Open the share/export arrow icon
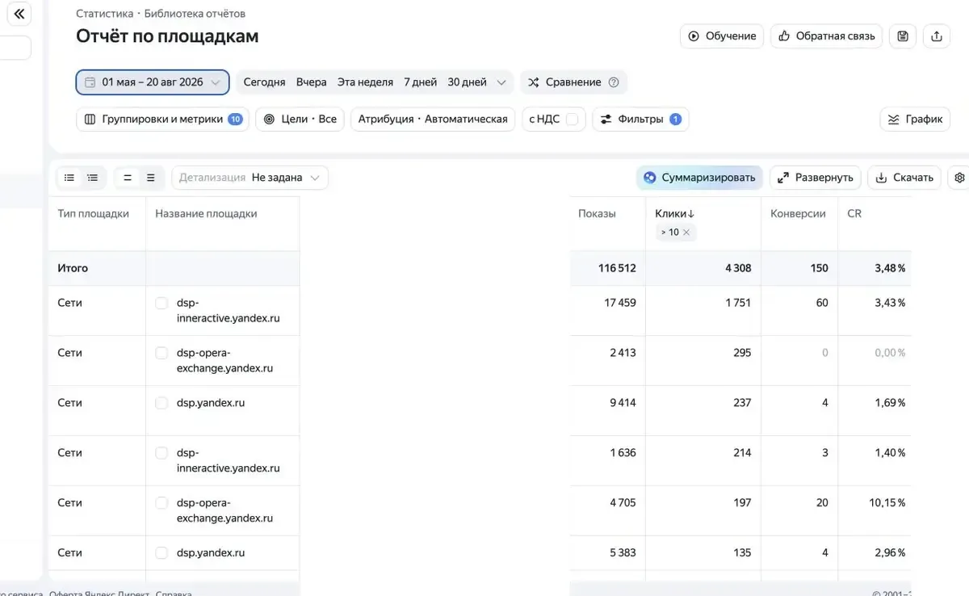Screen dimensions: 969x596 [937, 36]
